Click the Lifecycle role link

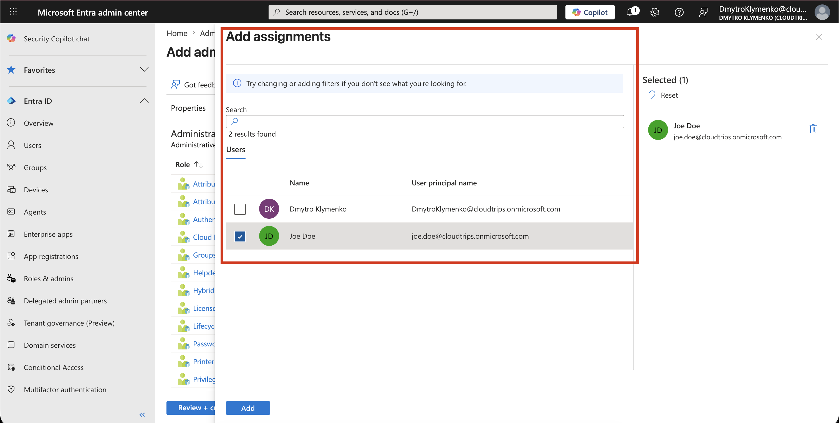pos(204,326)
